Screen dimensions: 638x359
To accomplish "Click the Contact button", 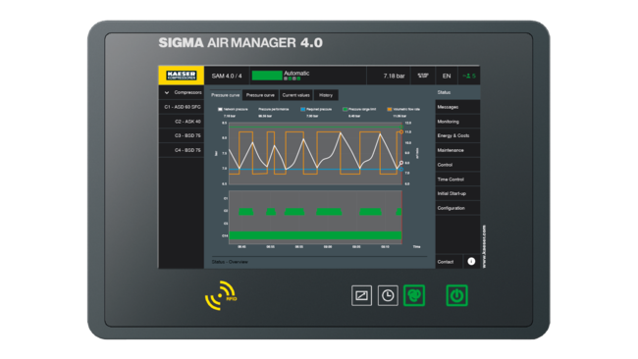I will pos(450,262).
